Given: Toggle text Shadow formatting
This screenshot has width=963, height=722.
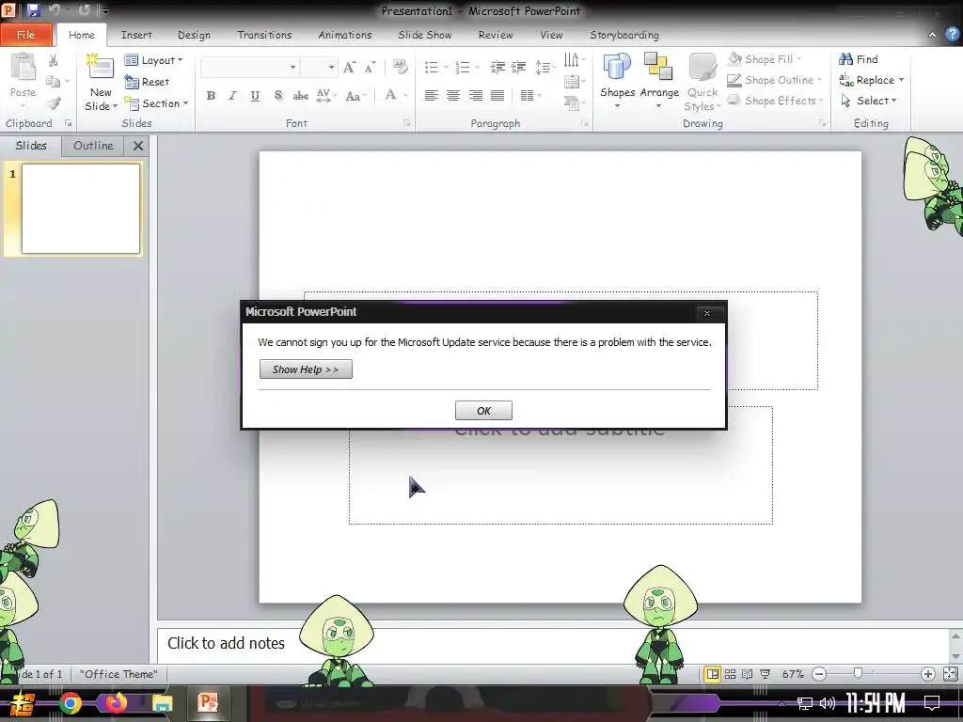Looking at the screenshot, I should pyautogui.click(x=277, y=96).
